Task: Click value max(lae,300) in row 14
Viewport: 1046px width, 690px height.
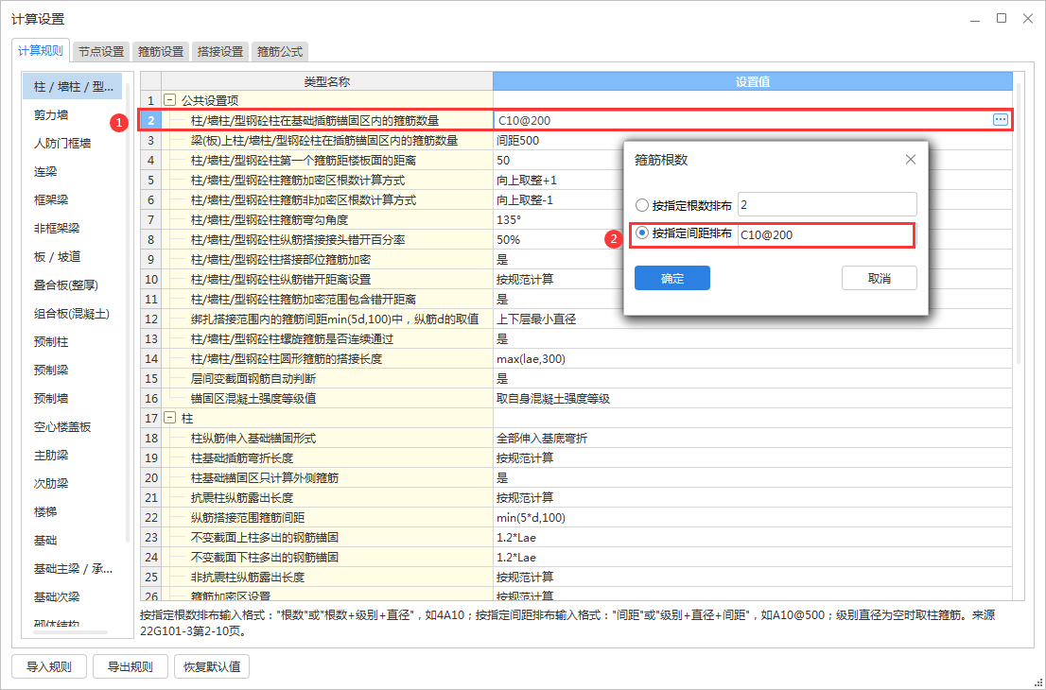Action: pos(531,358)
